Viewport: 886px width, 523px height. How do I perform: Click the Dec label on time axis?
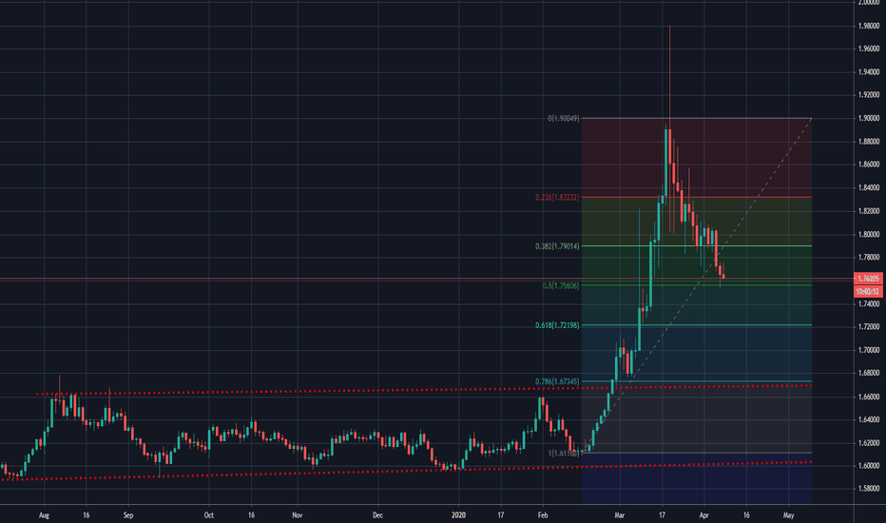click(377, 515)
